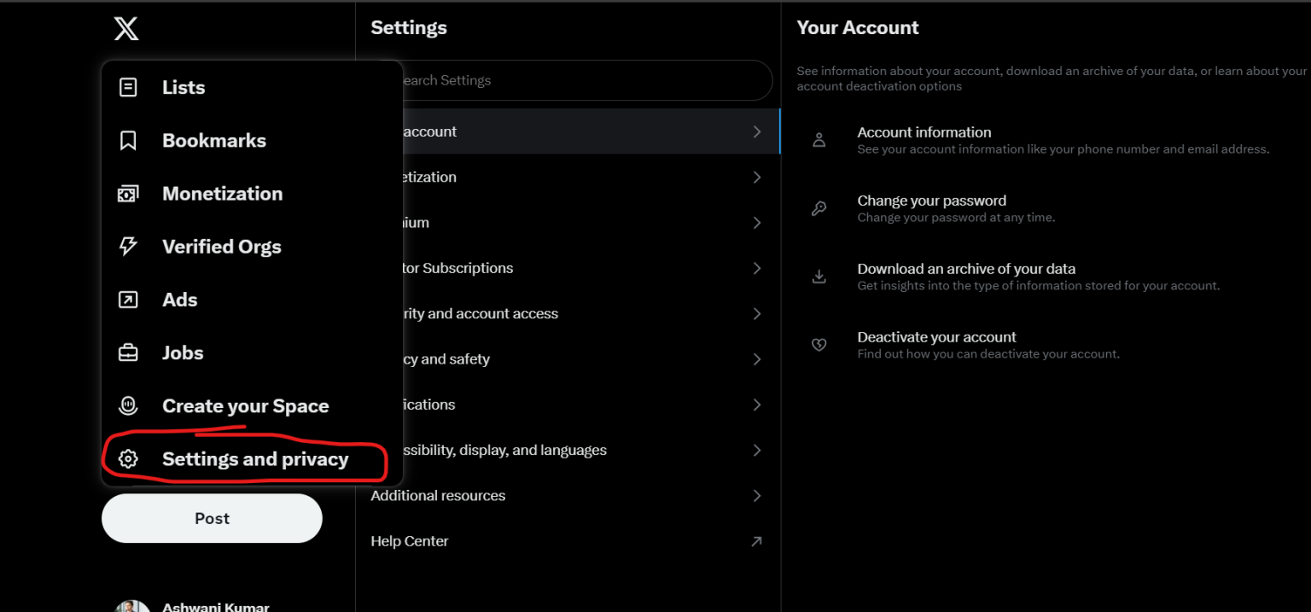Open Monetization via its dollar icon
Screen dimensions: 1311x612
pyautogui.click(x=128, y=193)
